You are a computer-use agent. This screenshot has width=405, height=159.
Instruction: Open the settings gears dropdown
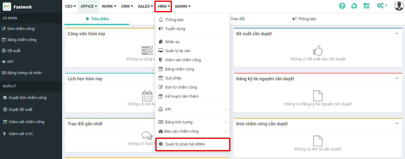[382, 6]
